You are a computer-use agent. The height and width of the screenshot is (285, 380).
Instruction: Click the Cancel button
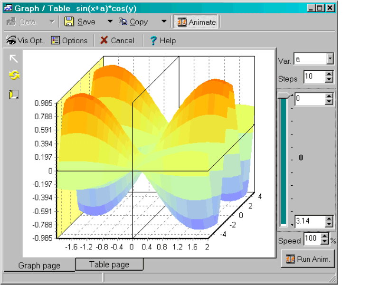(117, 40)
